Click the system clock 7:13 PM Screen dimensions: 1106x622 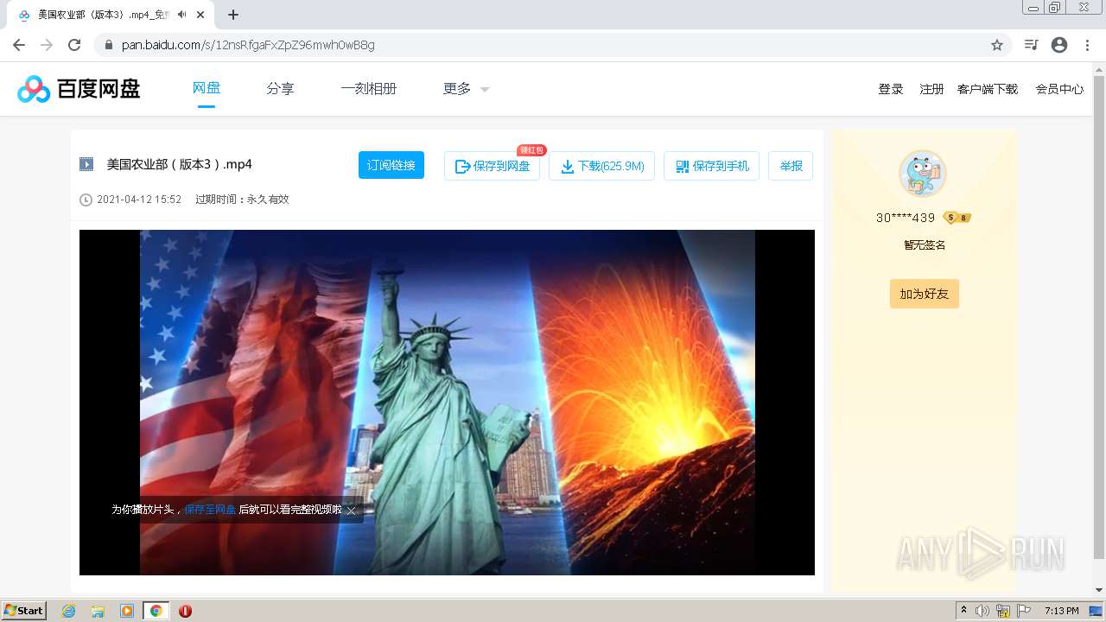[x=1062, y=611]
